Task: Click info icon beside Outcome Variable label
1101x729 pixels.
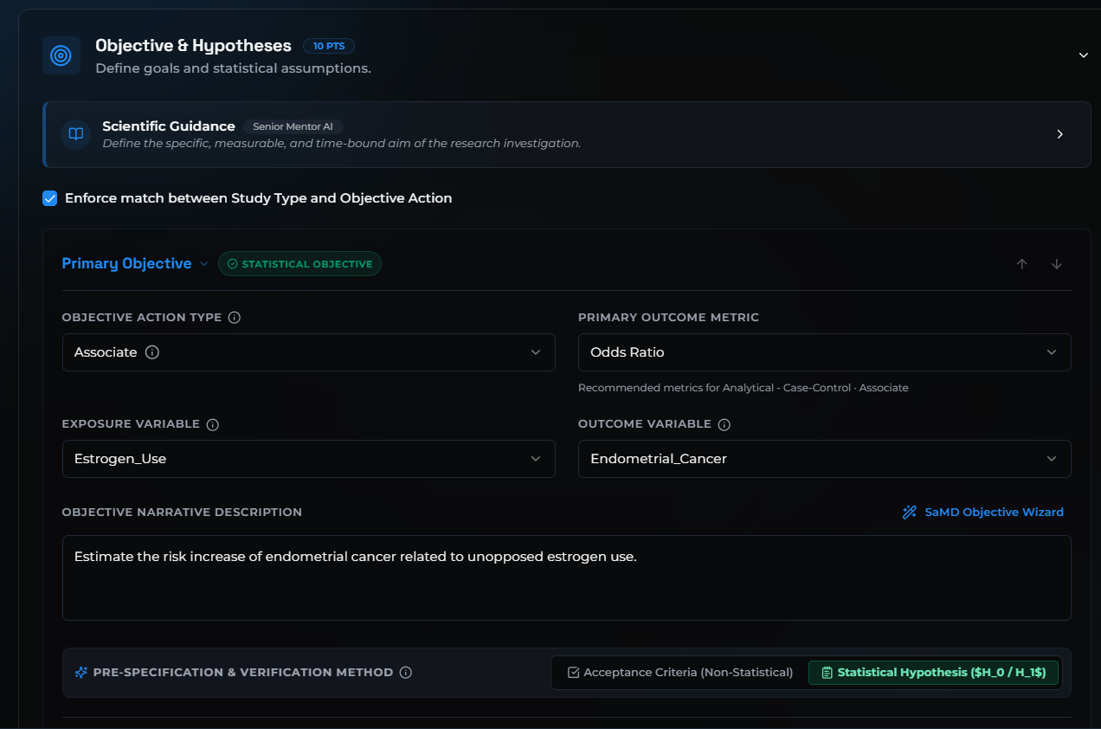Action: pyautogui.click(x=724, y=424)
